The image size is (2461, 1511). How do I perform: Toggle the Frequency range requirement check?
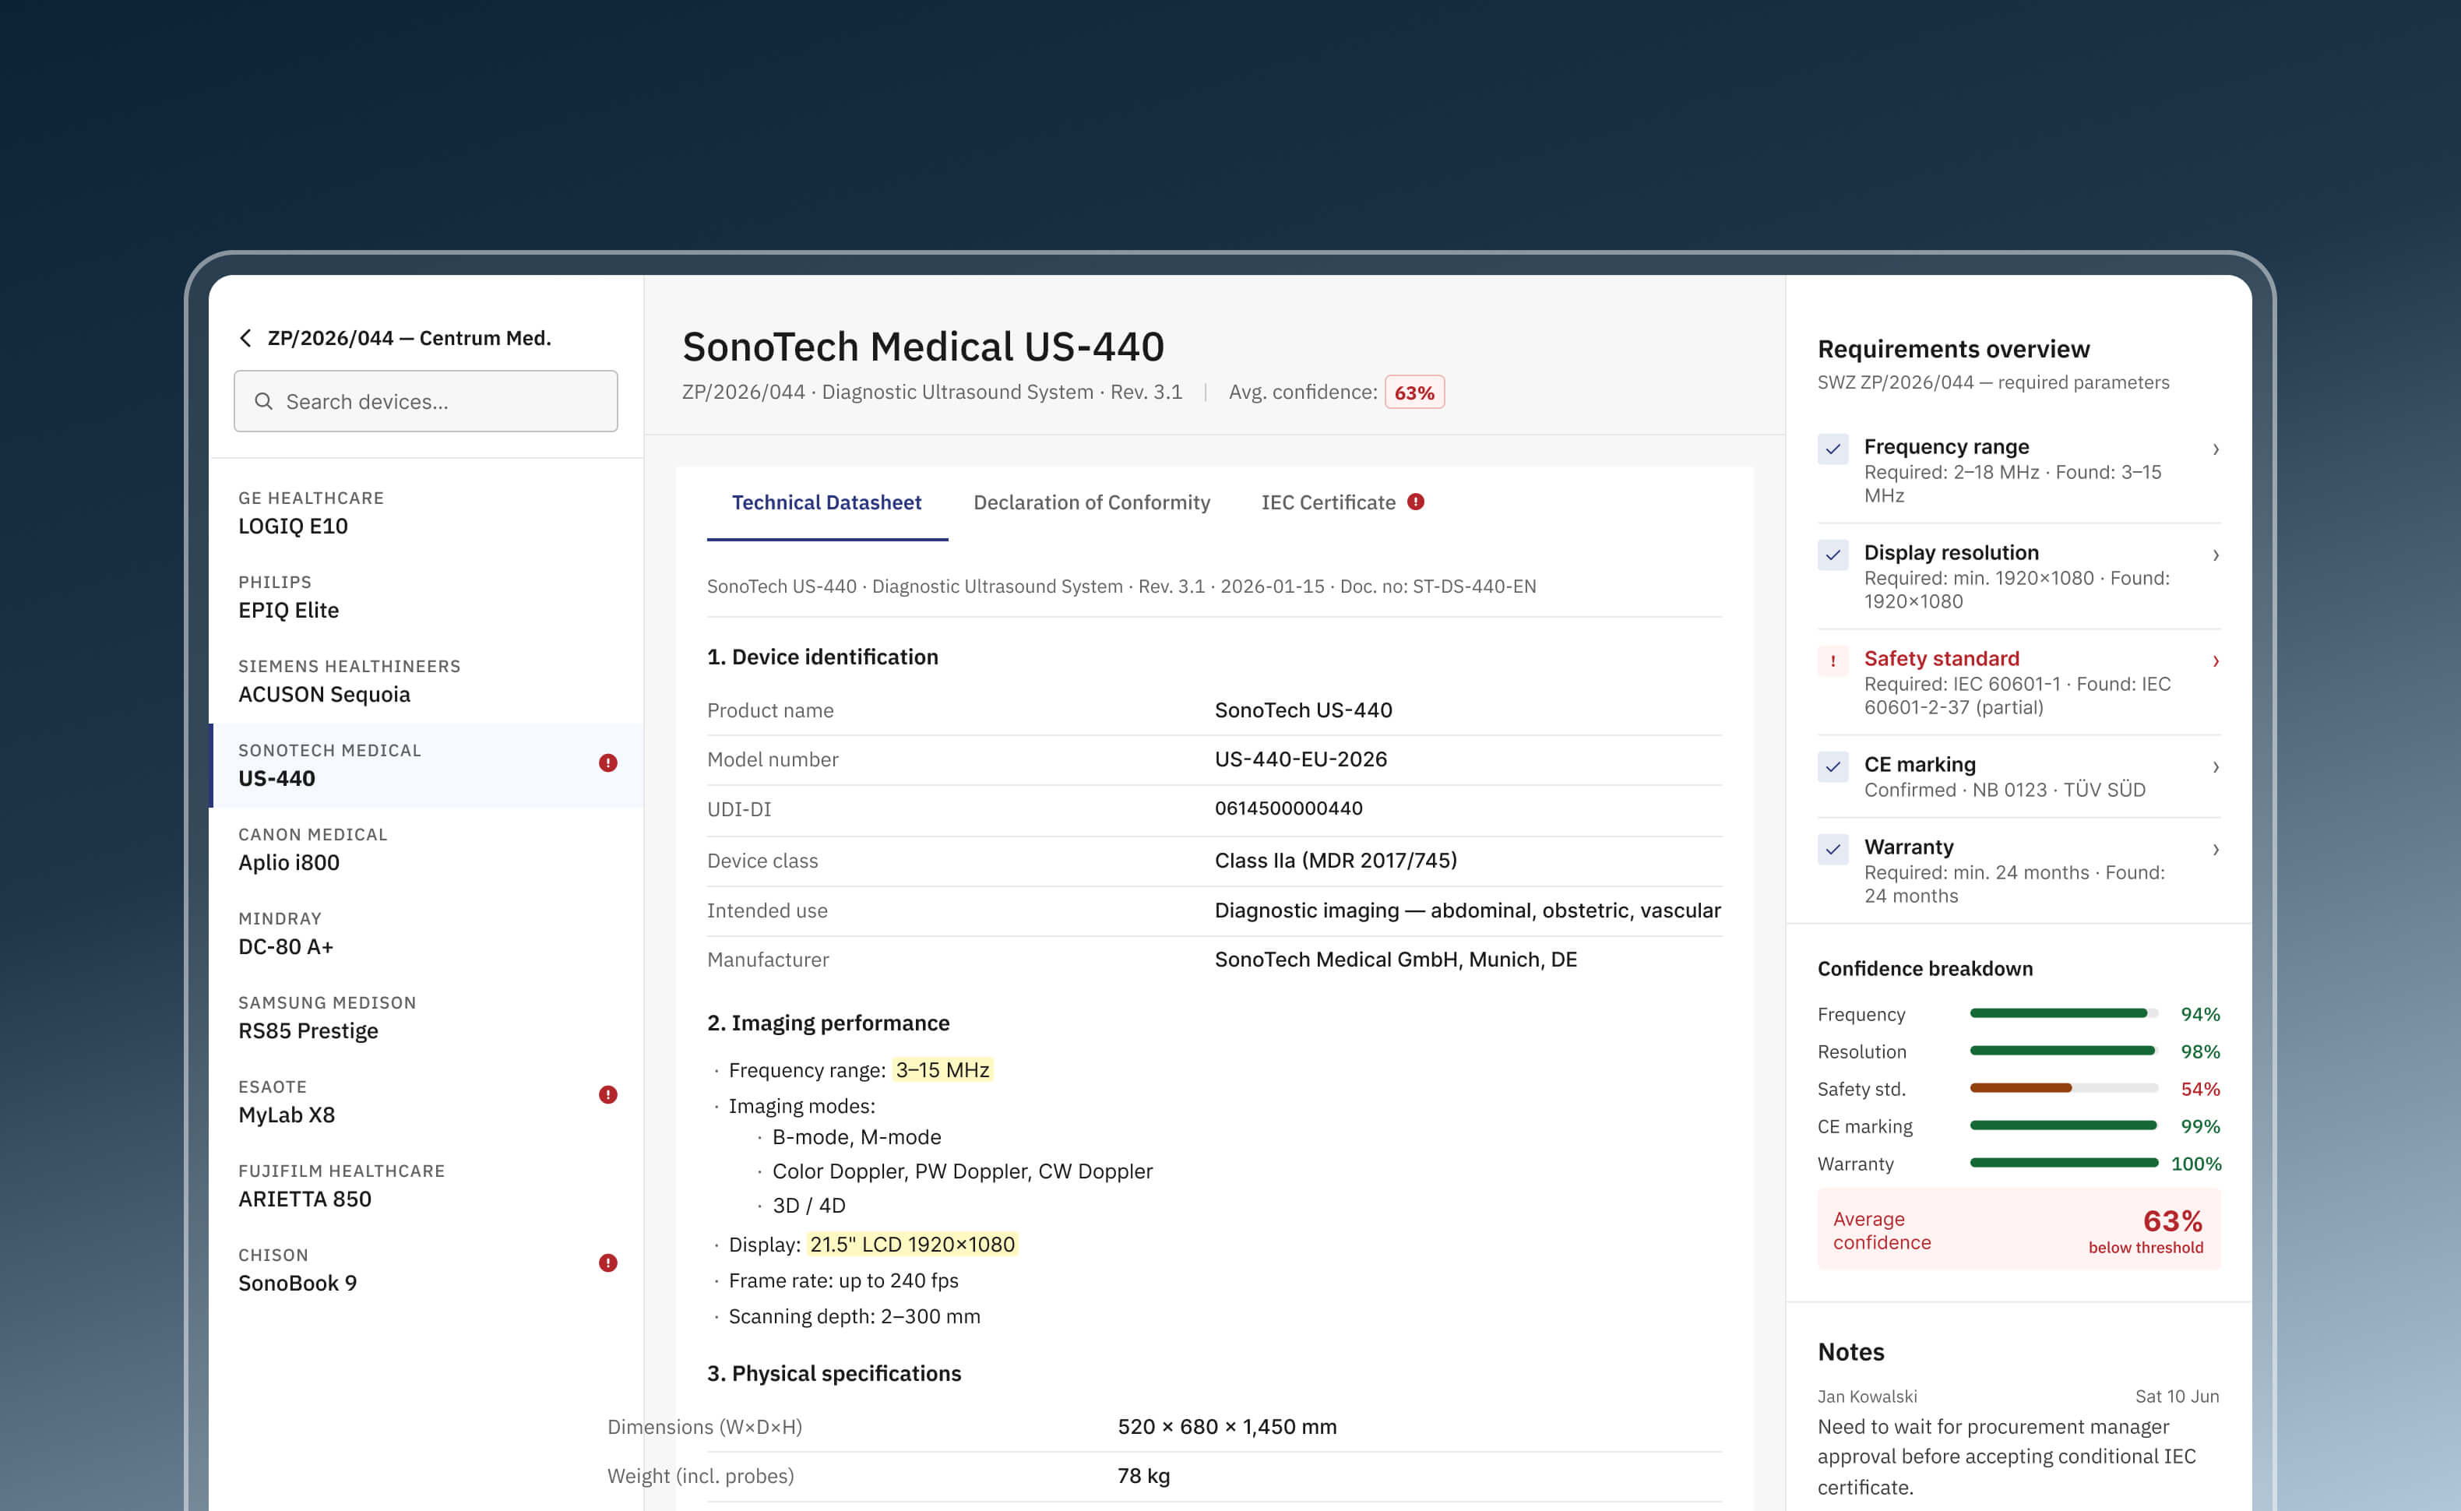click(1833, 449)
